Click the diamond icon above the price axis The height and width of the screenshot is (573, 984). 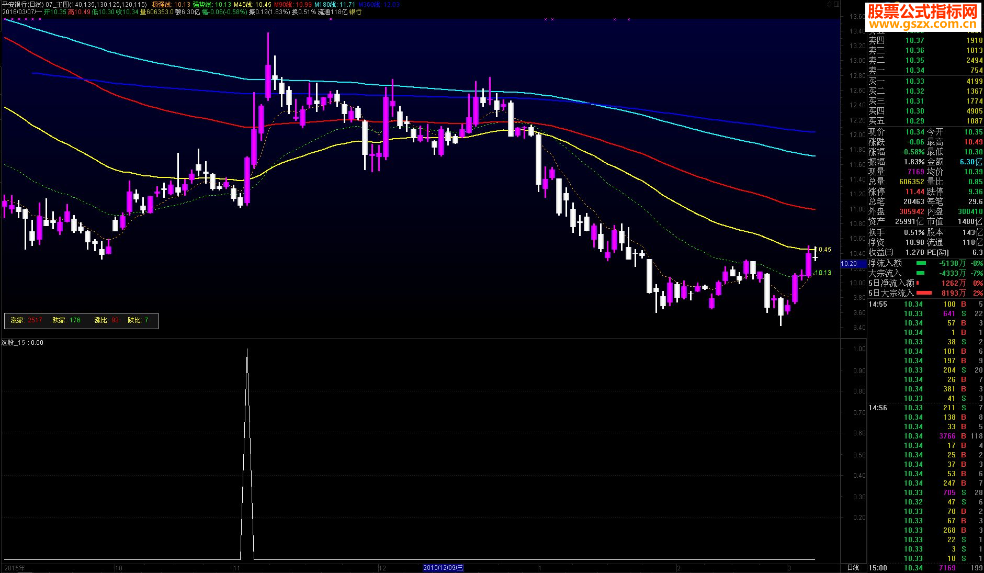(x=829, y=4)
